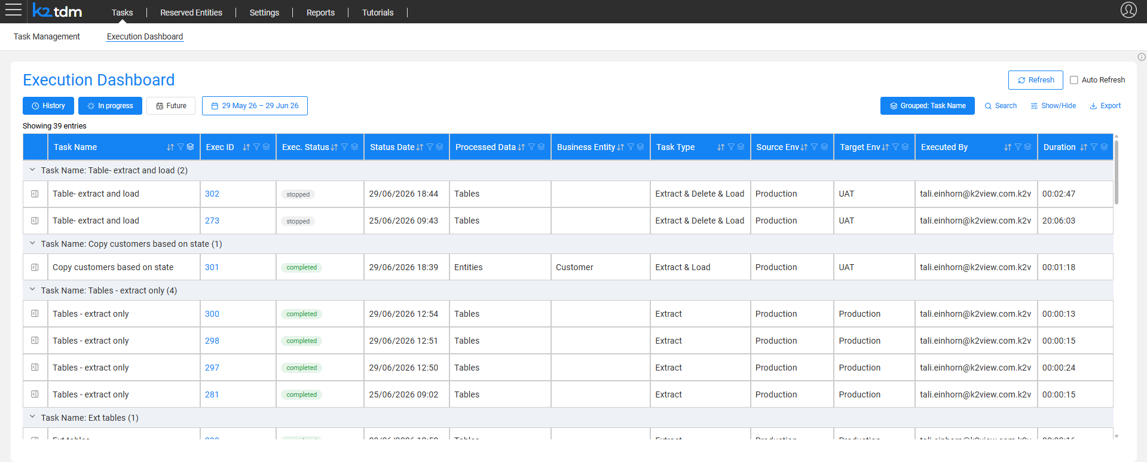Sort by Task Name column
Screen dimensions: 1147x462
coord(170,147)
